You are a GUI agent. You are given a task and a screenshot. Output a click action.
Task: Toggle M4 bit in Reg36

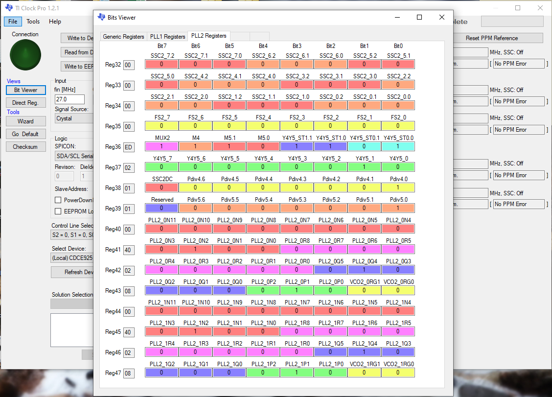(x=195, y=146)
